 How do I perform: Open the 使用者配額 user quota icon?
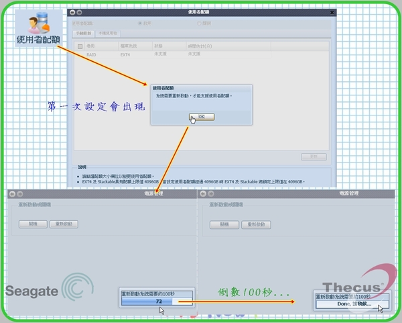click(38, 28)
